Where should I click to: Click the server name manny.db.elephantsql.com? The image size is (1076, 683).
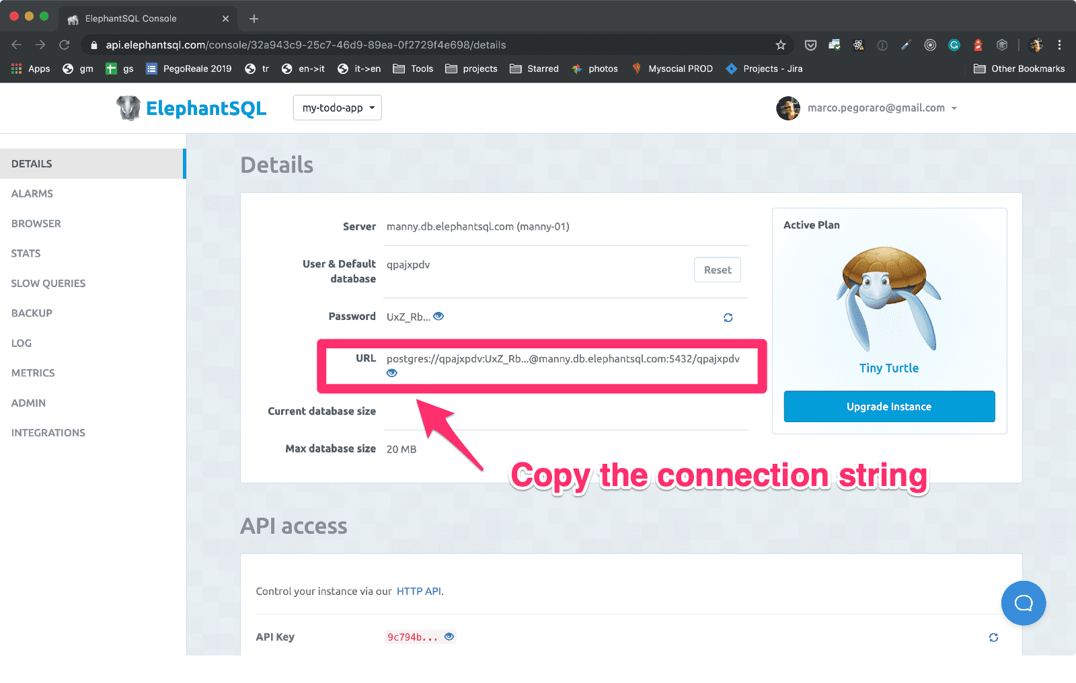click(450, 227)
